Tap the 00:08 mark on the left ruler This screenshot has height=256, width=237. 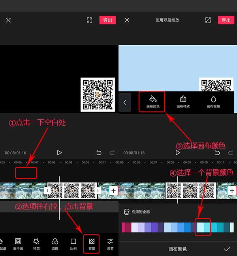52,162
